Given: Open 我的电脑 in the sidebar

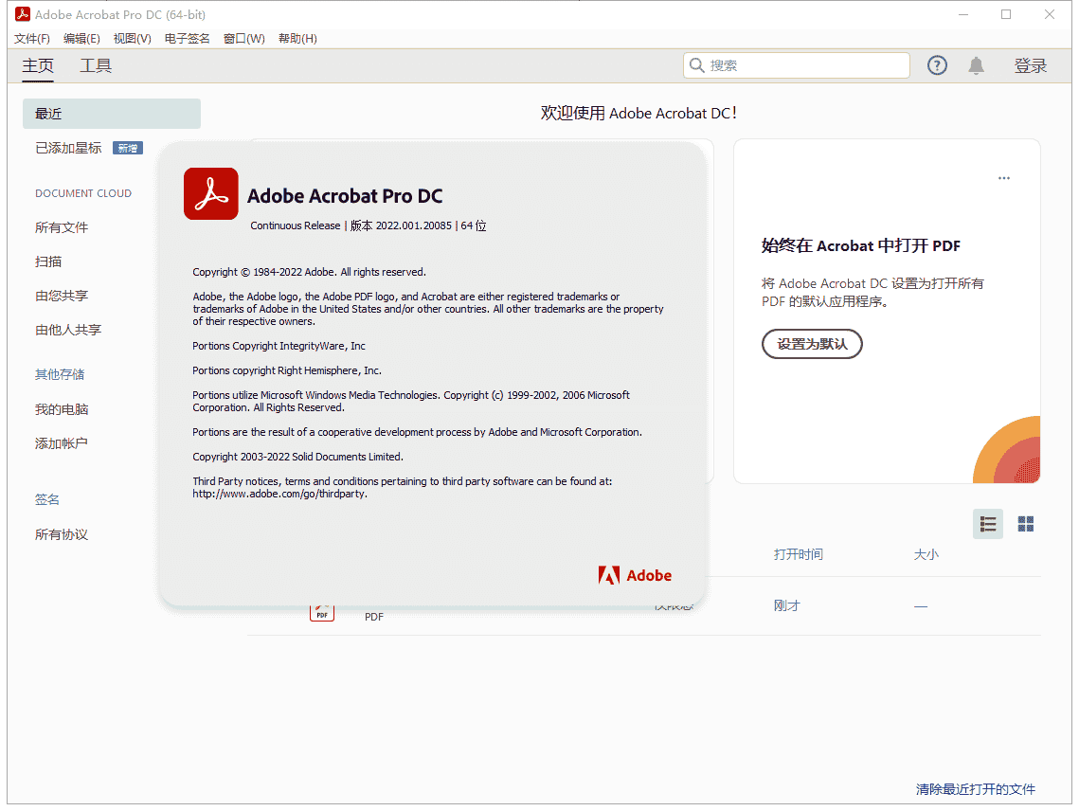Looking at the screenshot, I should coord(62,409).
